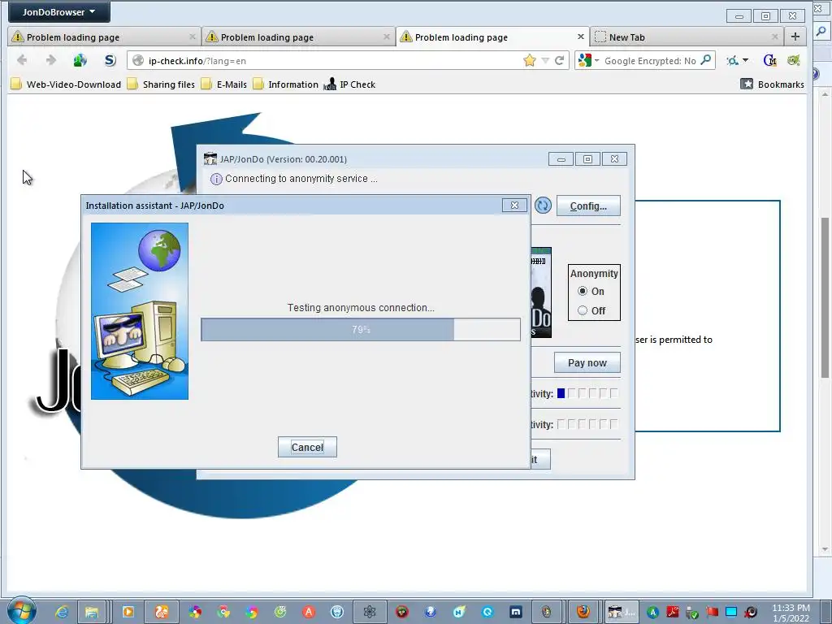The image size is (832, 624).
Task: Close the active Problem loading page tab
Action: pos(580,37)
